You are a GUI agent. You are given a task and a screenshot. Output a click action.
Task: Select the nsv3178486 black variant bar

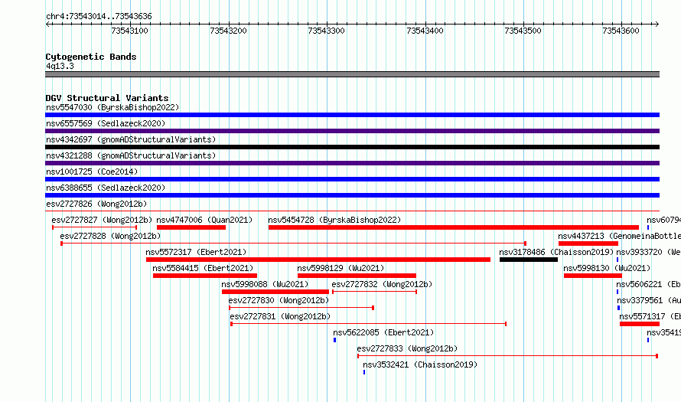coord(529,260)
